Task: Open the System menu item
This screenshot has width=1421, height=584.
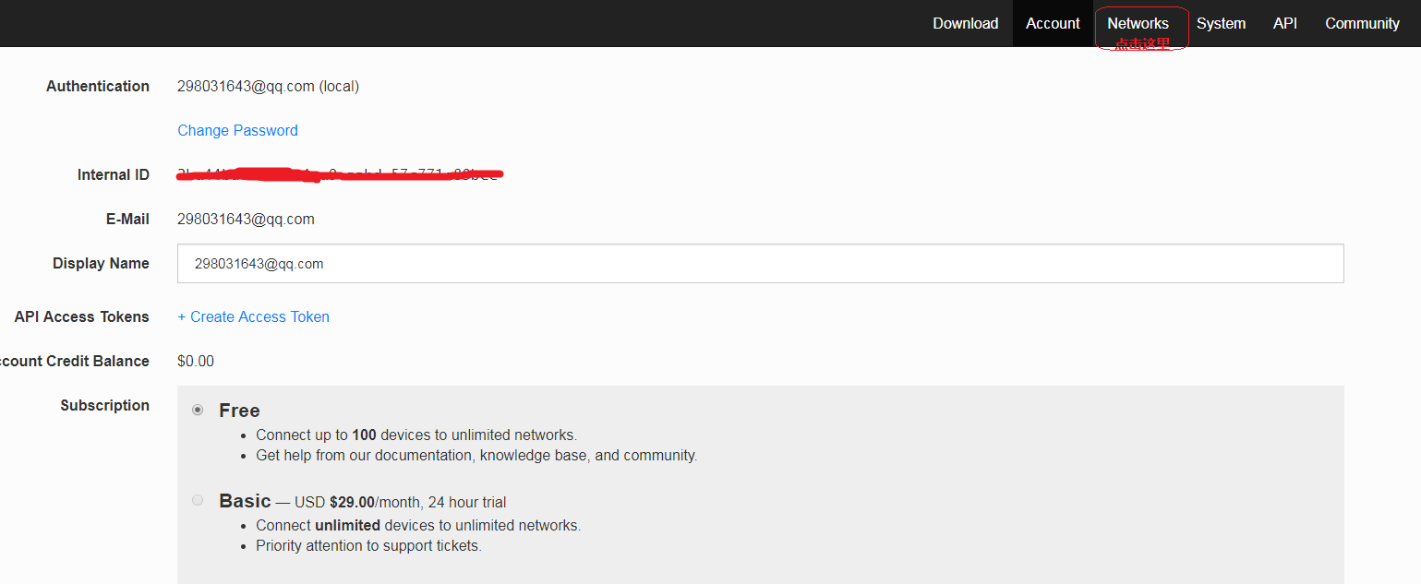Action: coord(1221,23)
